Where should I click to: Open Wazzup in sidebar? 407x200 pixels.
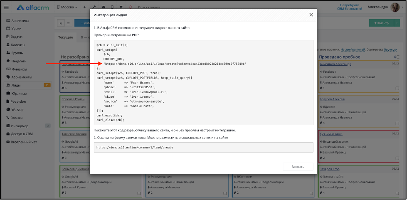click(x=15, y=109)
